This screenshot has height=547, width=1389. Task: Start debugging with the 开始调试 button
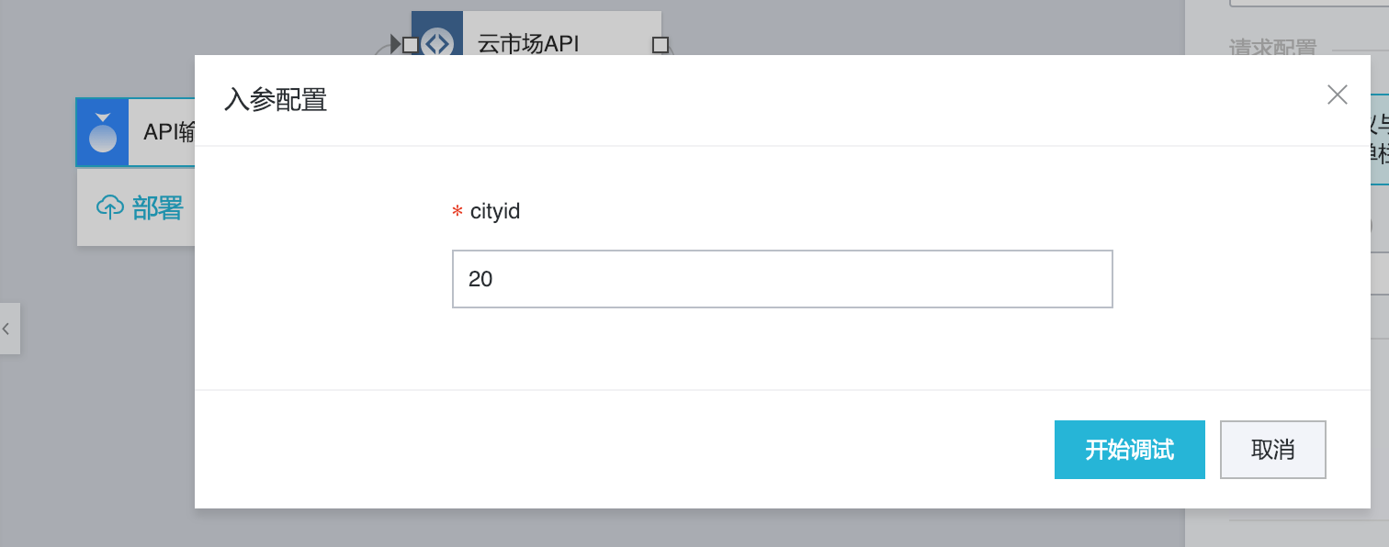(1129, 450)
